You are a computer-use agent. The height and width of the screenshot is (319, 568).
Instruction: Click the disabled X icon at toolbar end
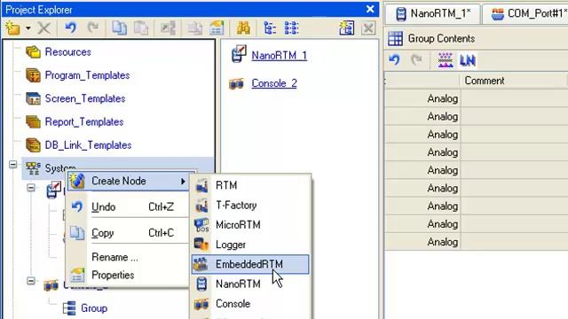[368, 28]
